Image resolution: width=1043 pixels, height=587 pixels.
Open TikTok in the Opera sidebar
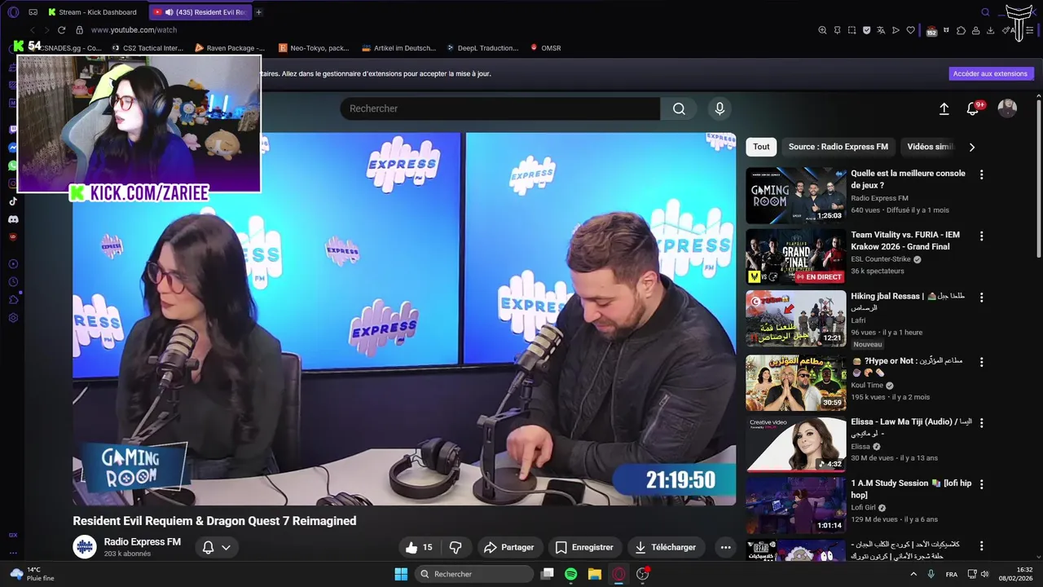pos(13,201)
